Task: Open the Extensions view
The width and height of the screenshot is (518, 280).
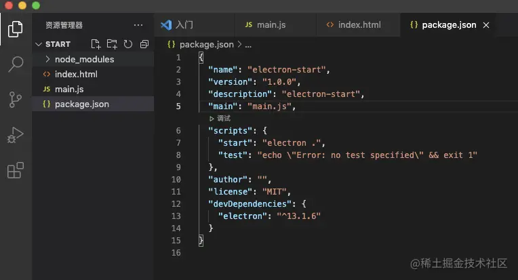Action: point(15,170)
